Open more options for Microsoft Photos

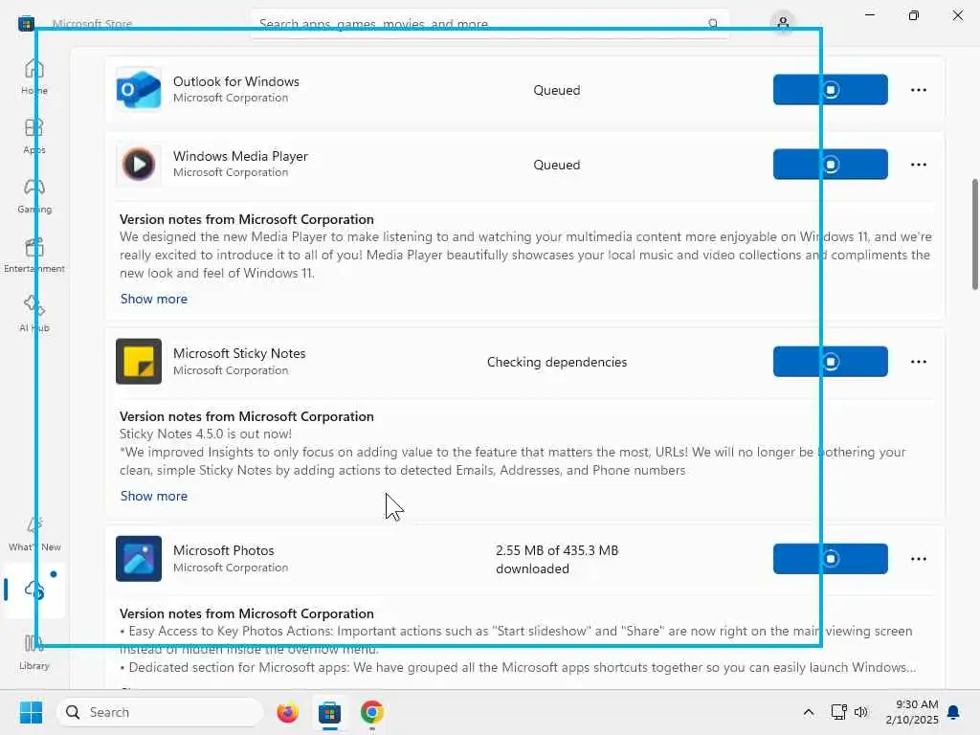(x=918, y=559)
